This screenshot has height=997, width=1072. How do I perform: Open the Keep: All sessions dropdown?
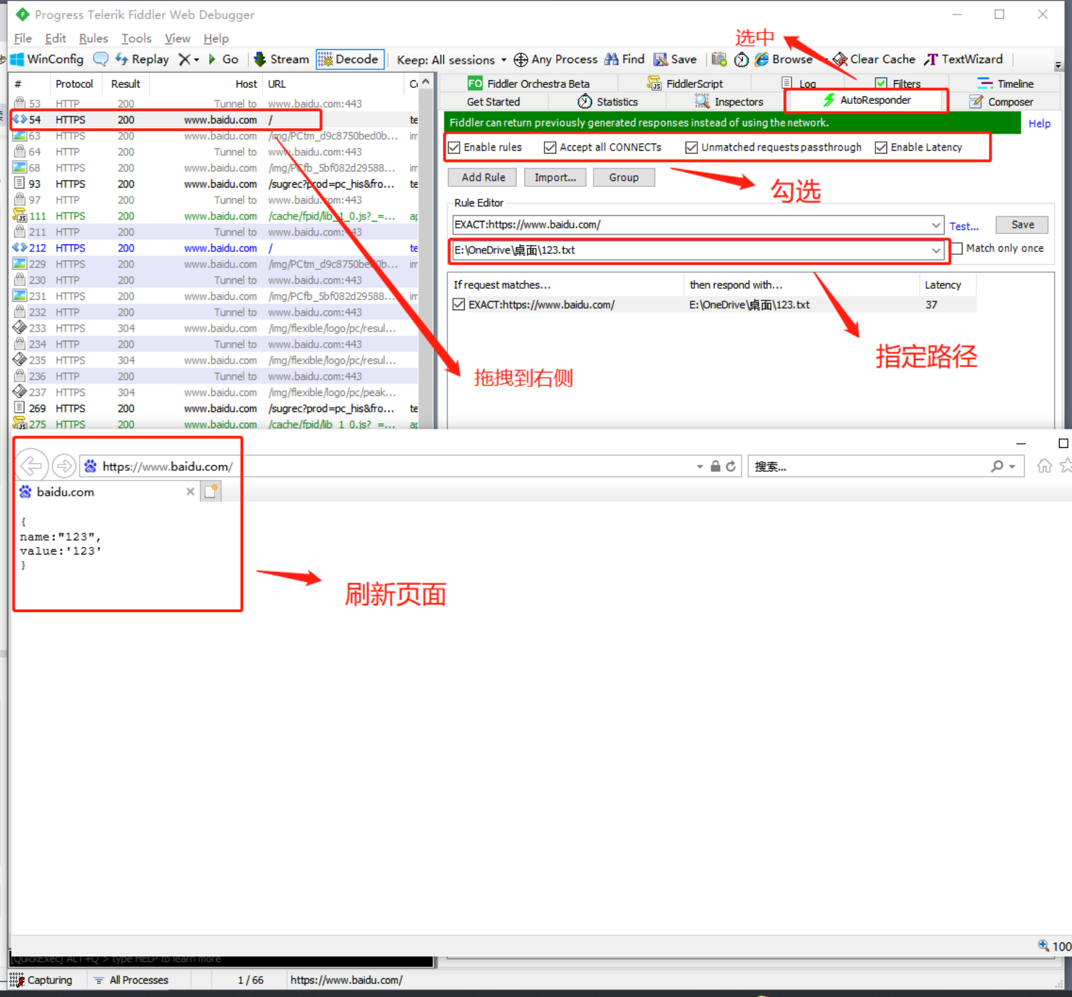point(452,60)
